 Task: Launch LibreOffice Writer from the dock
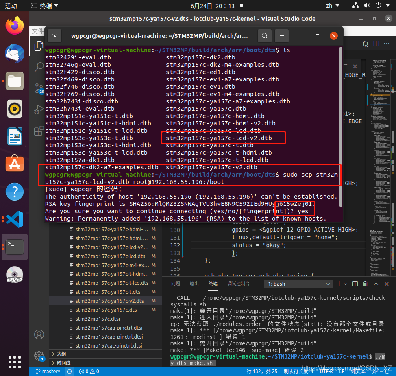coord(15,136)
